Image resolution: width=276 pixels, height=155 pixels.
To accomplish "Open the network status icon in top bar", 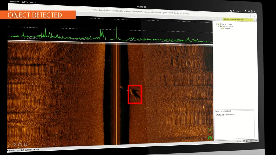I will tap(245, 11).
